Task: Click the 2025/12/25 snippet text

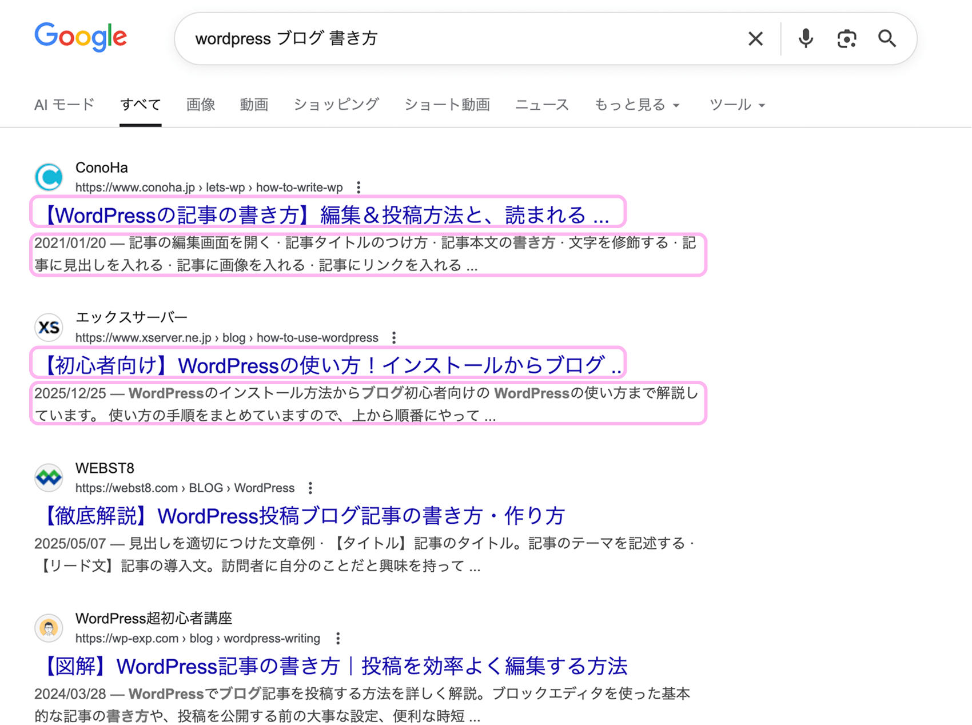Action: pyautogui.click(x=366, y=404)
